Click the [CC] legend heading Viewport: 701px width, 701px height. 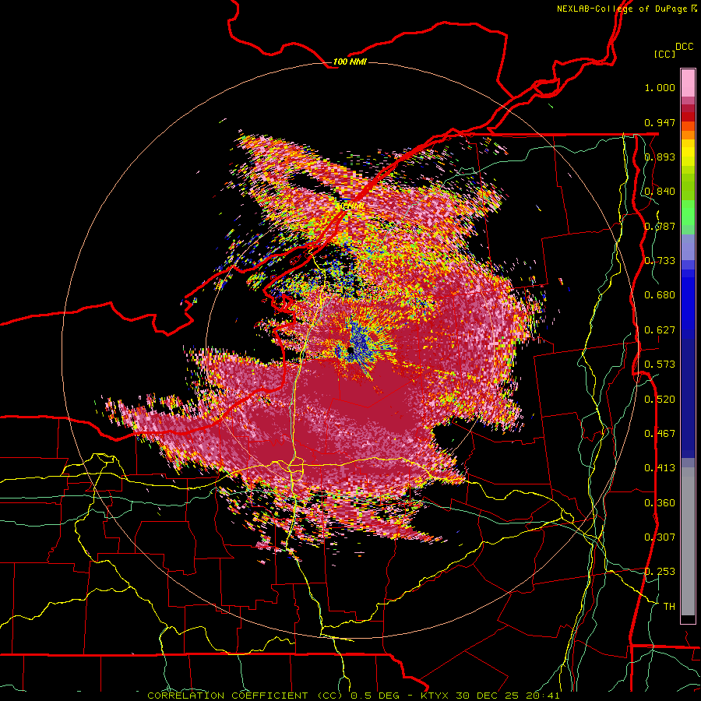(664, 54)
